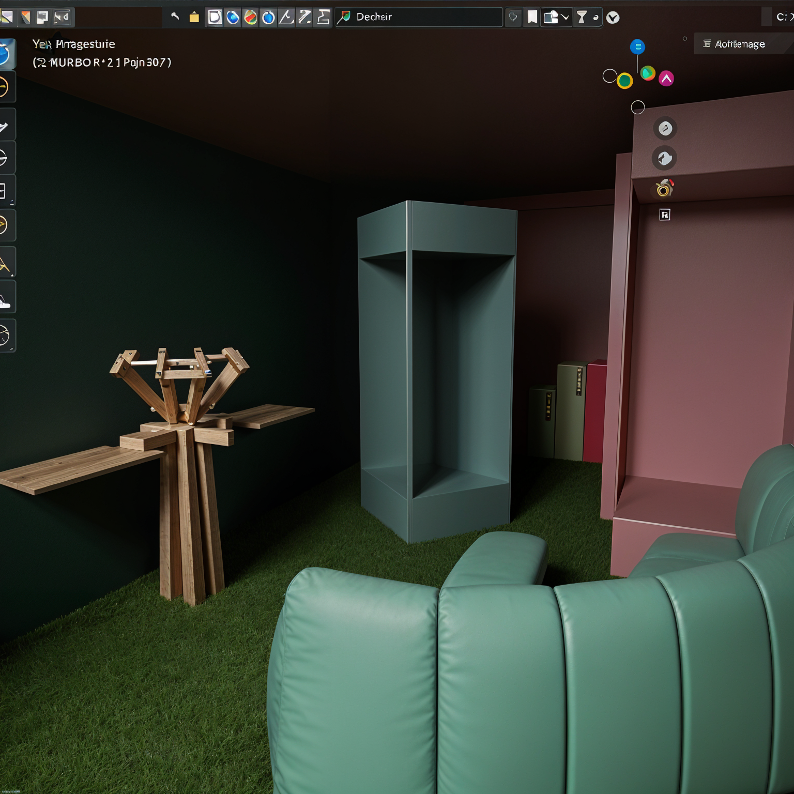Click the yellow folder icon in header
The image size is (794, 794).
pos(194,18)
